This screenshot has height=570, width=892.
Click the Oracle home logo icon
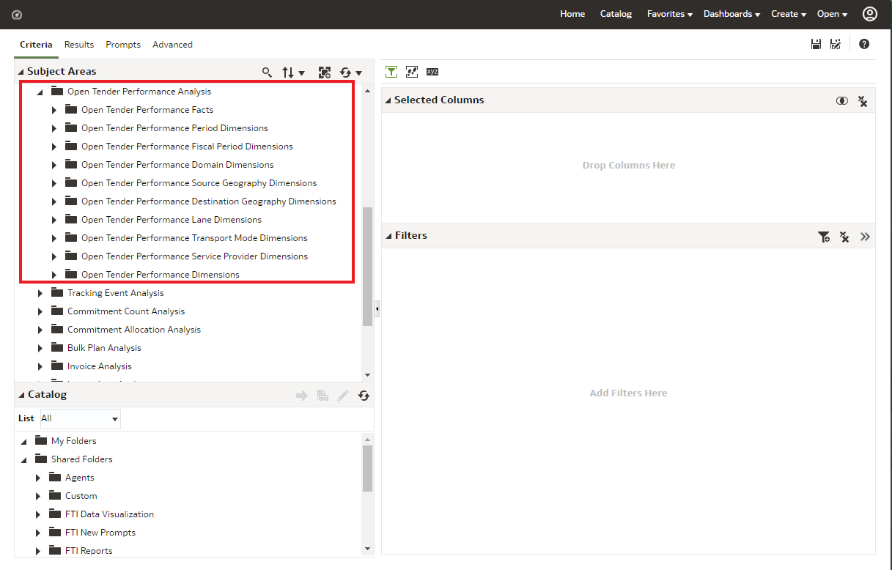pos(17,15)
